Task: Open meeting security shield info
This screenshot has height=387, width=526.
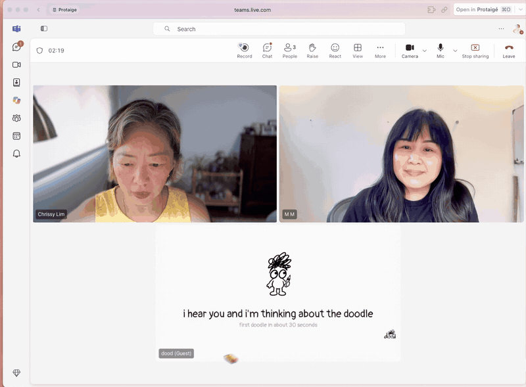Action: pos(39,51)
